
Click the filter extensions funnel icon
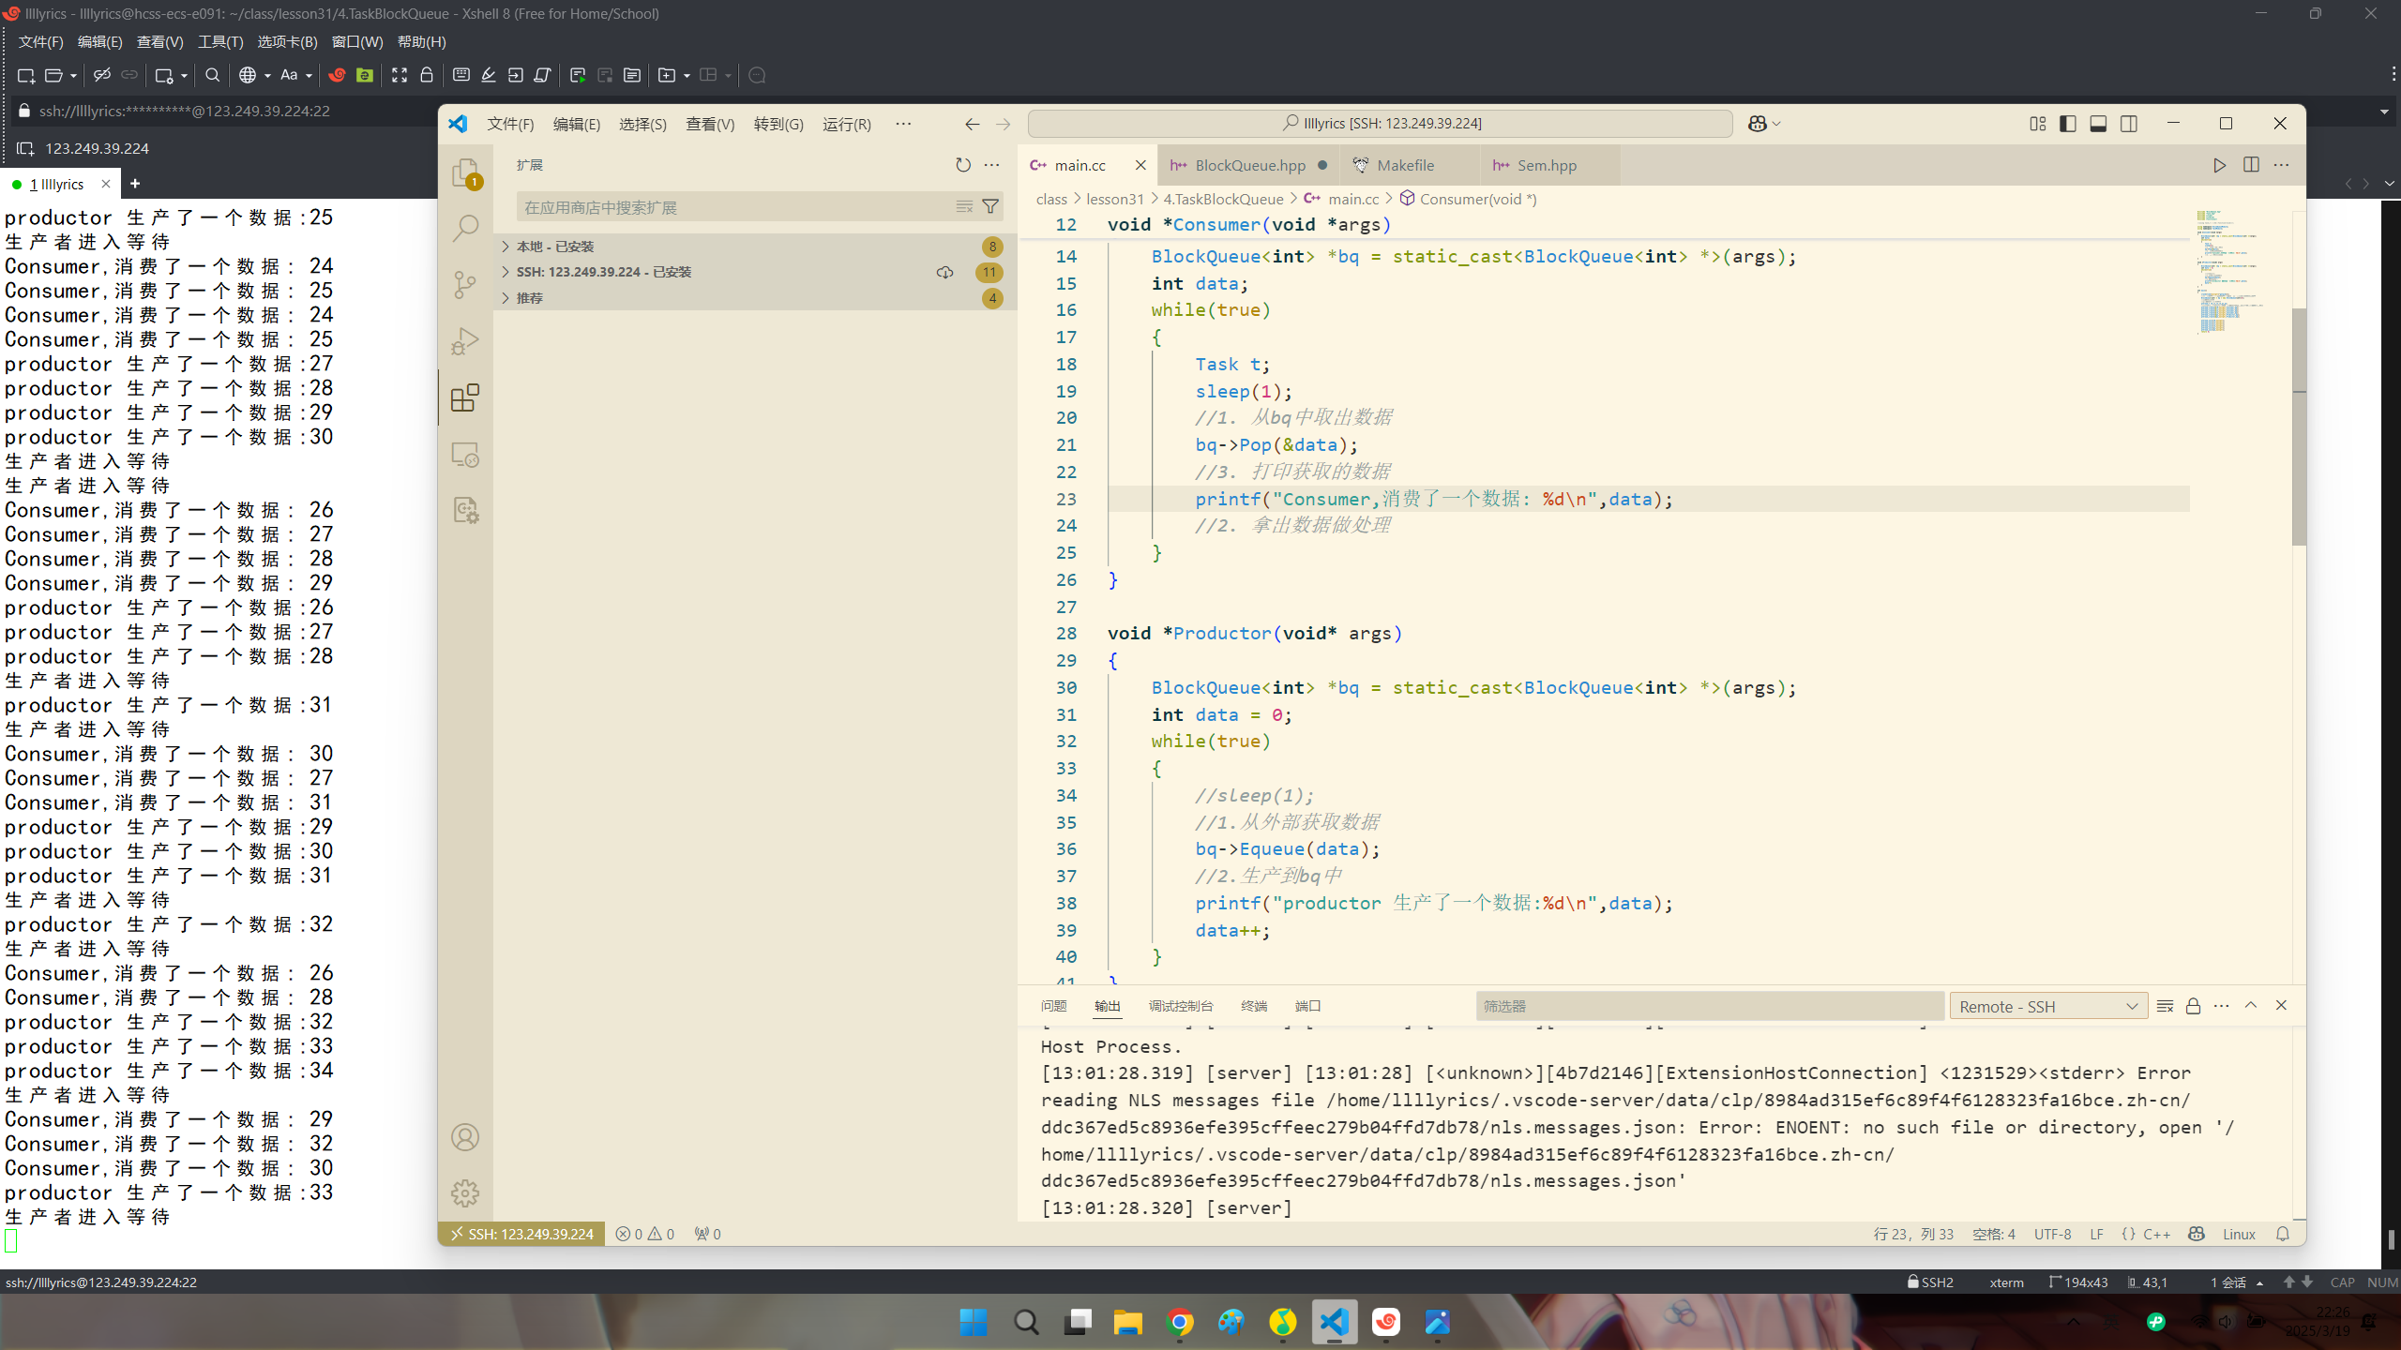point(990,207)
